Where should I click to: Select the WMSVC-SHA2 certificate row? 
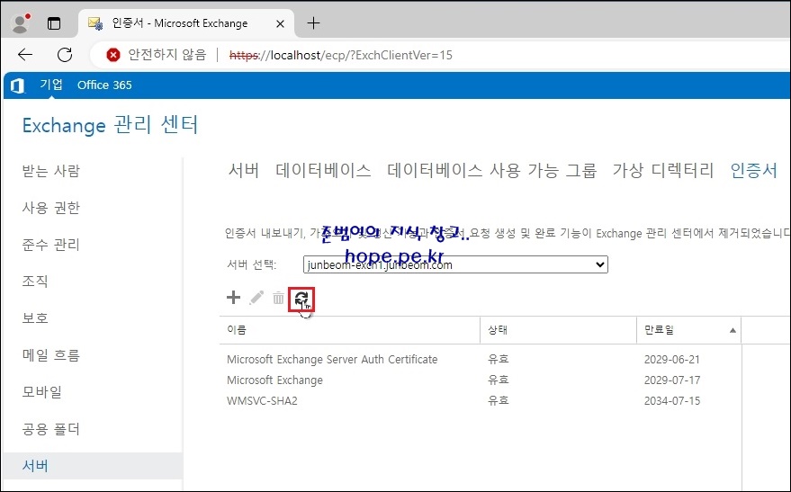coord(480,401)
